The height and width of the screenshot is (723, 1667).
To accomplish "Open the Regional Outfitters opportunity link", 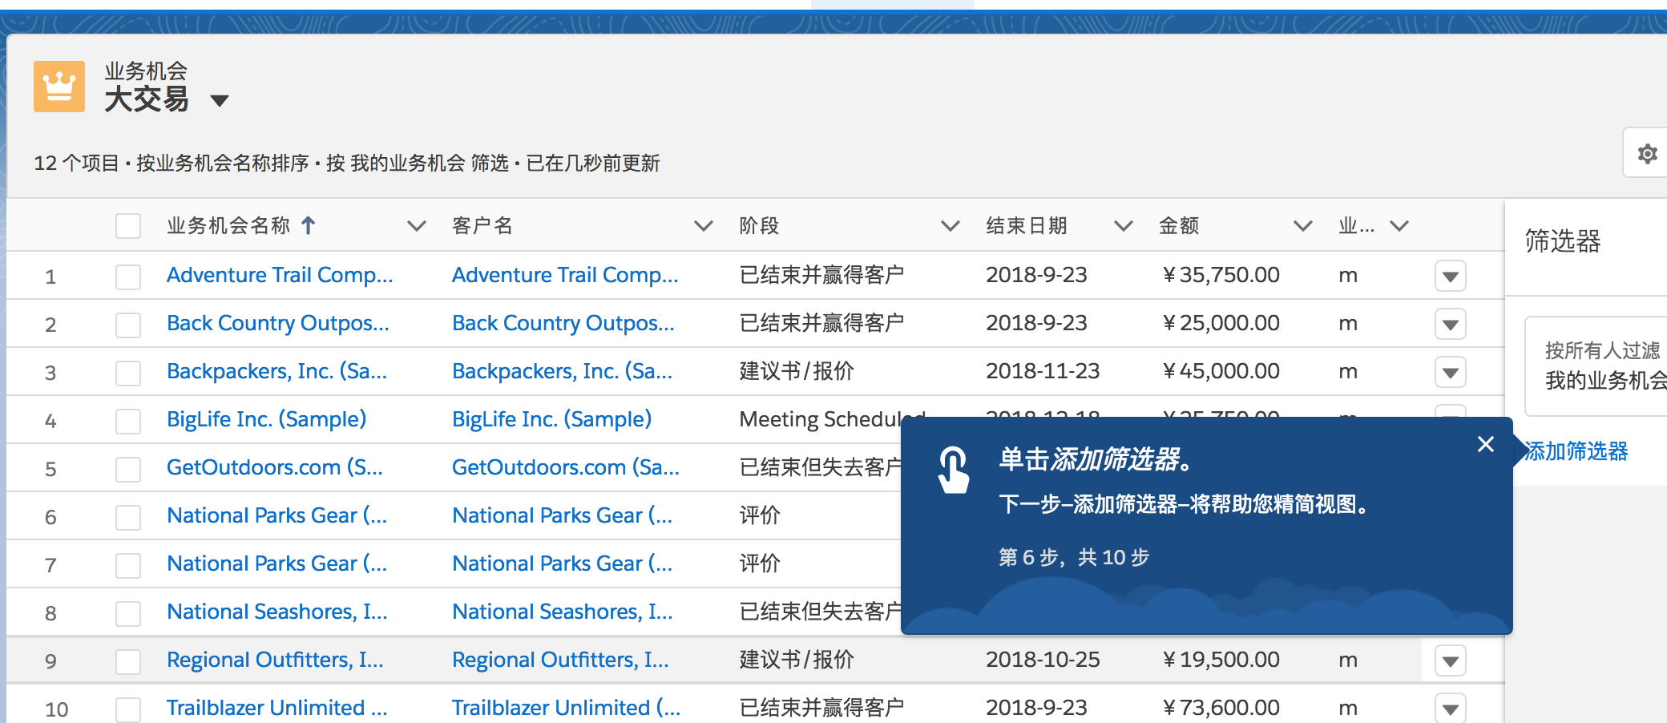I will point(275,660).
